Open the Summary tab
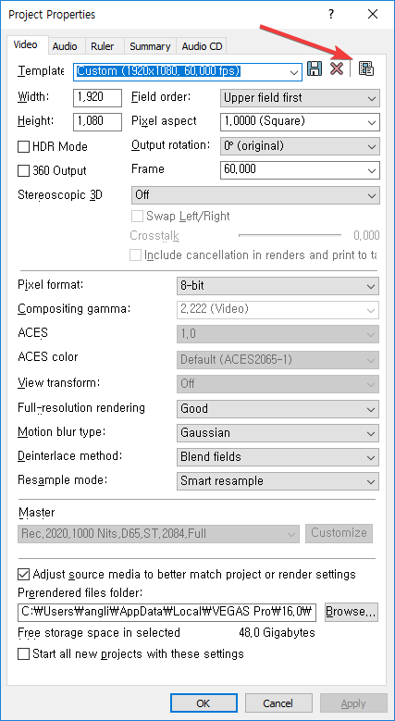 click(x=150, y=46)
